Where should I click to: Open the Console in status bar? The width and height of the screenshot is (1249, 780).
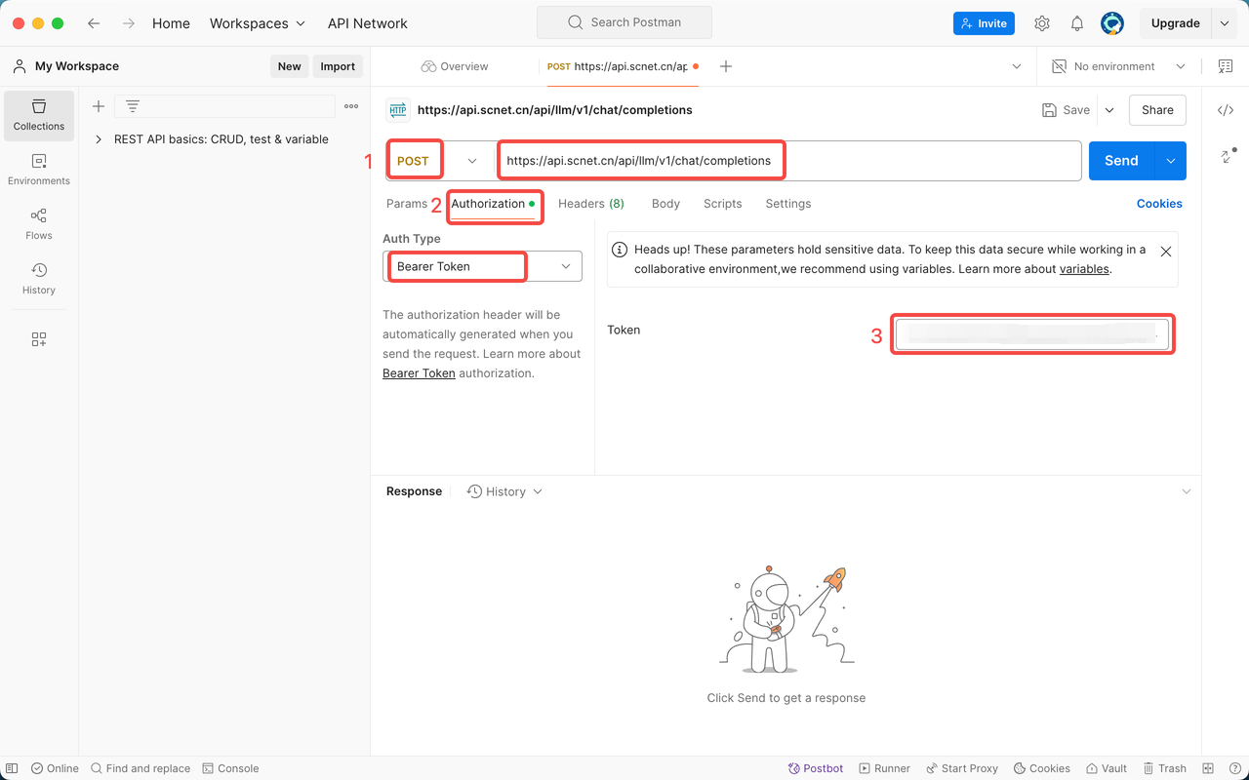coord(230,768)
